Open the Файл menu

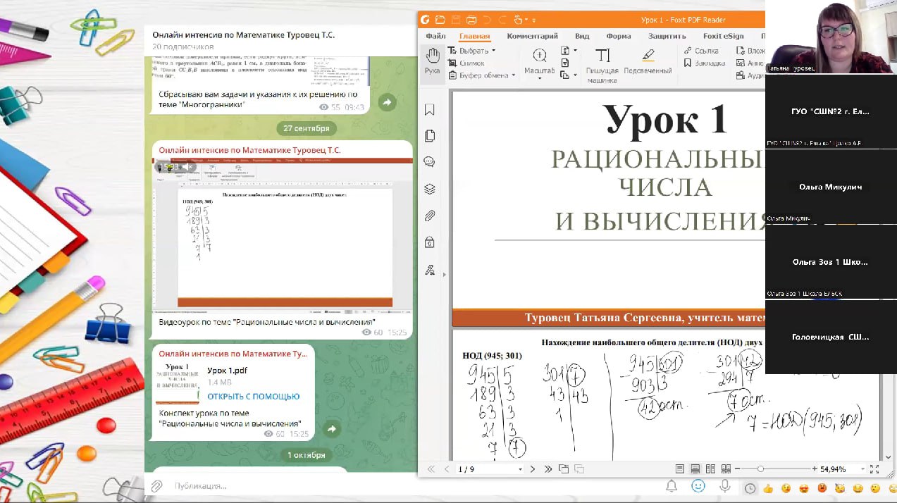[x=435, y=37]
